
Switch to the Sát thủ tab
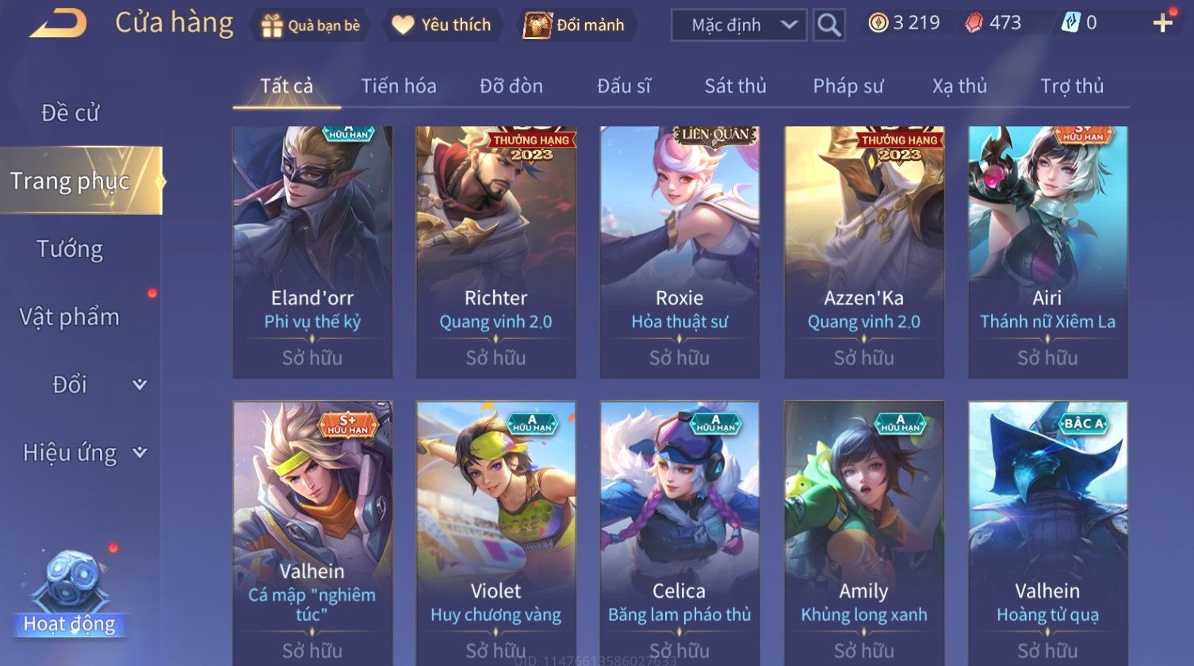tap(735, 86)
